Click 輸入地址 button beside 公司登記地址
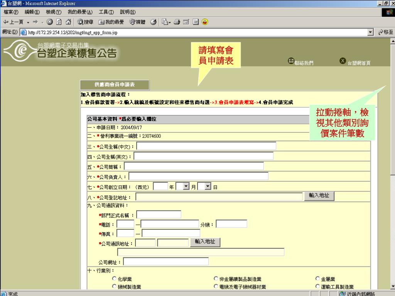 click(319, 195)
